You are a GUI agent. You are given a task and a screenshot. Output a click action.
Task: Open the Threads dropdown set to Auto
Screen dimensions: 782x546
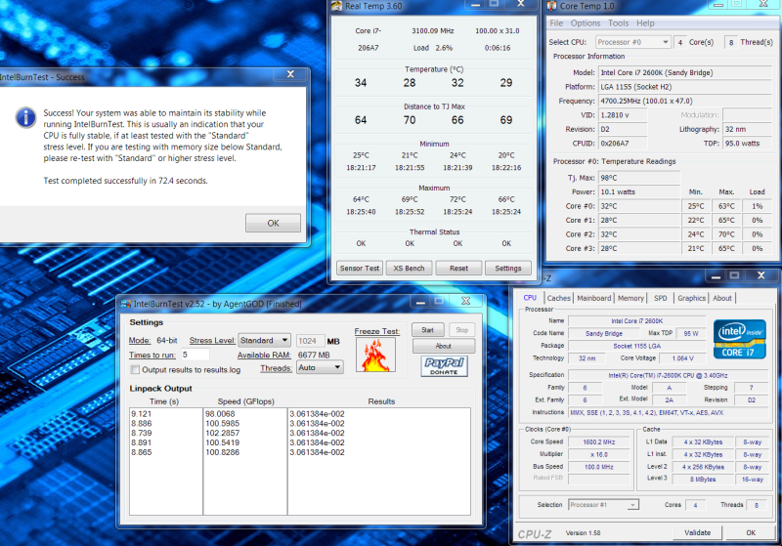[319, 367]
